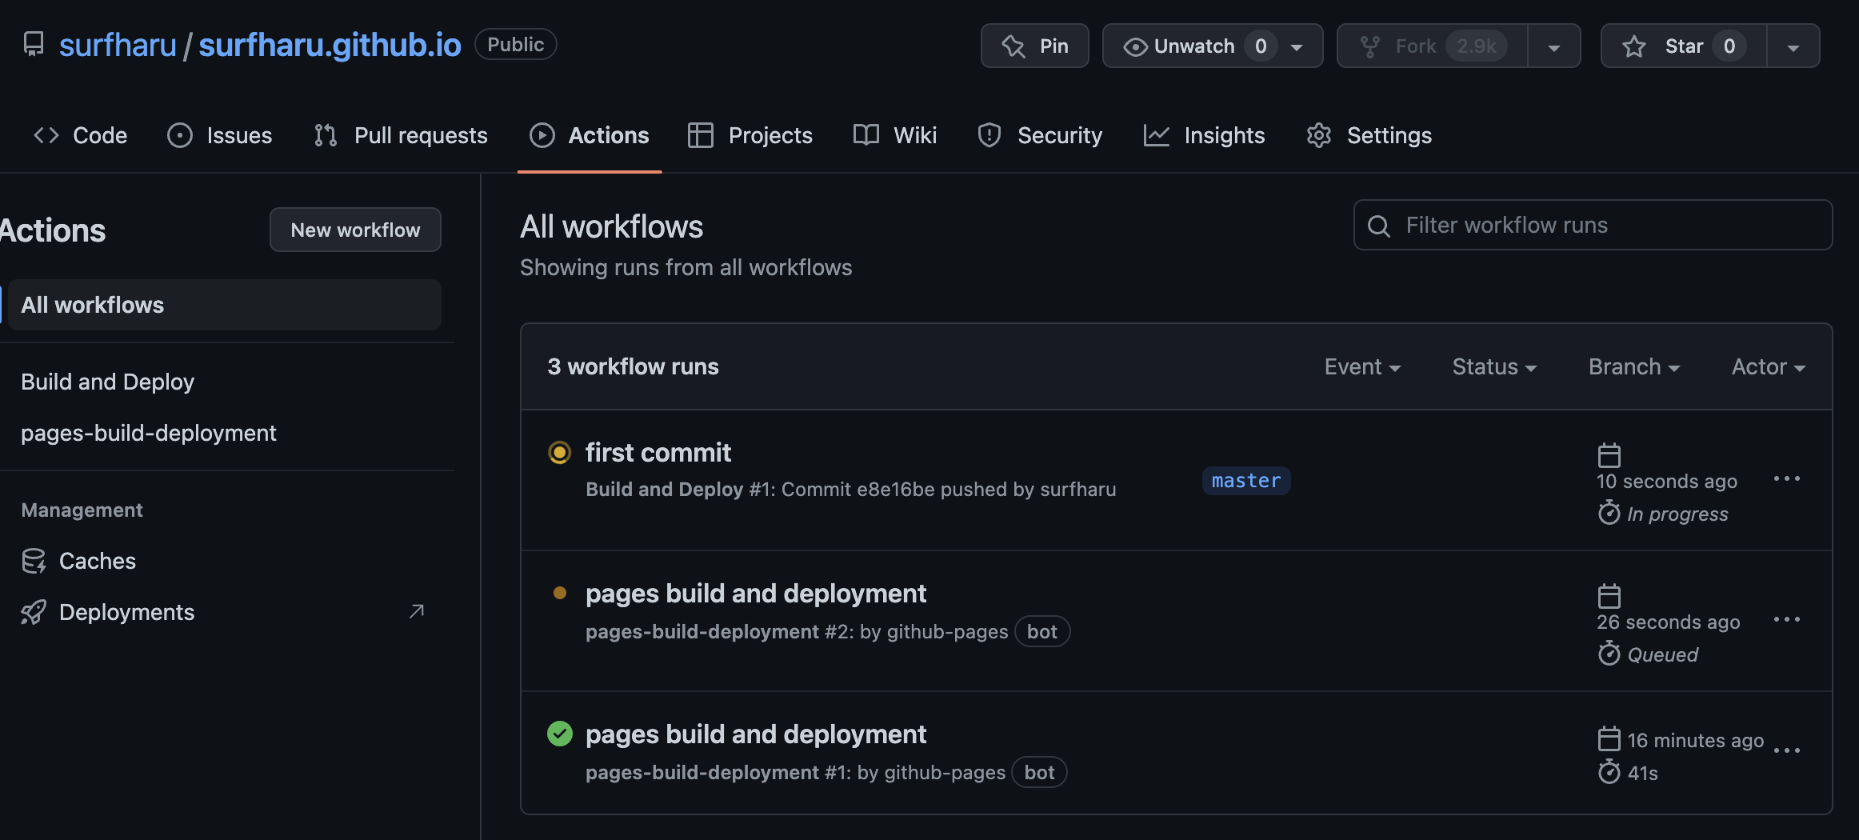
Task: Click the Deployments rocket icon
Action: tap(34, 612)
